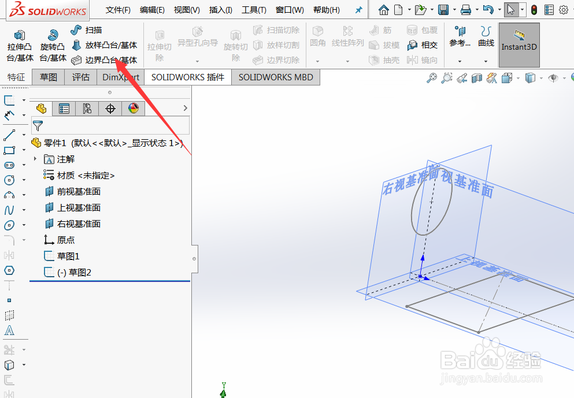Open the Curves (曲线) tool
Viewport: 574px width, 398px height.
click(x=486, y=36)
